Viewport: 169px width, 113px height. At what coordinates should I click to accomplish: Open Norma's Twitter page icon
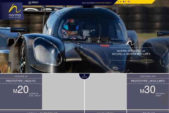(121, 2)
